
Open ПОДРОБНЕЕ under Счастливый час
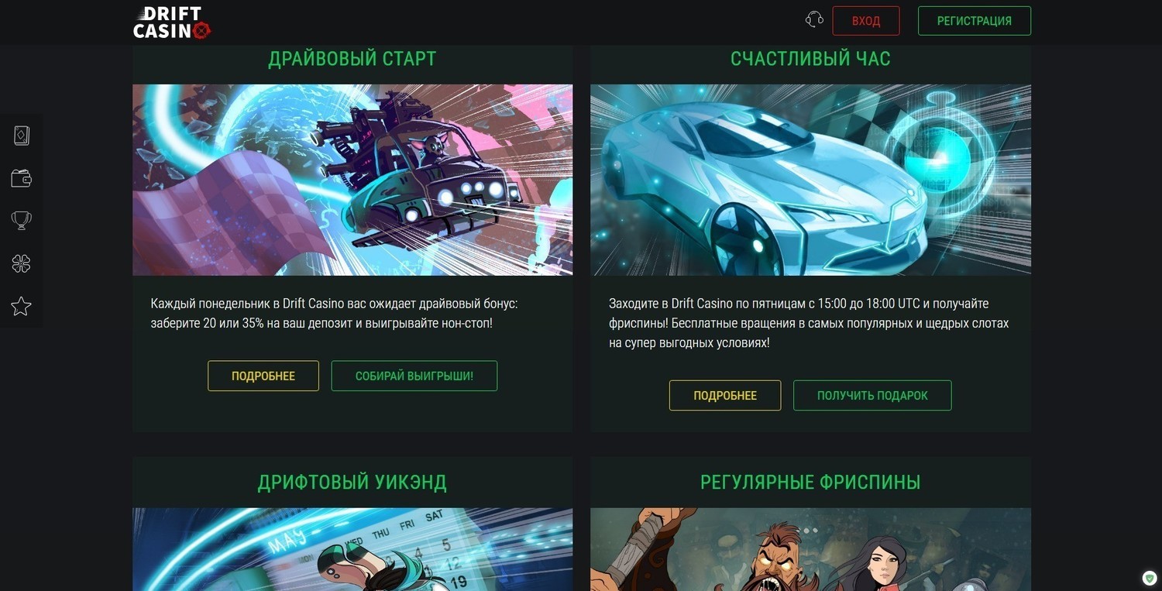[725, 395]
